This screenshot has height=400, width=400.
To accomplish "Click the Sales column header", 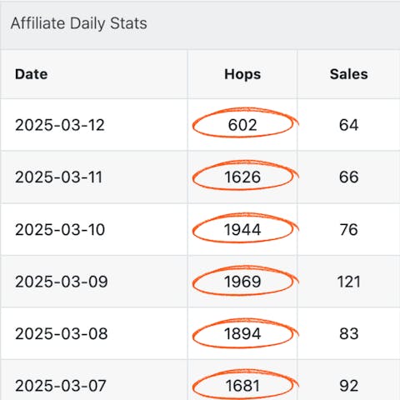I will (349, 74).
